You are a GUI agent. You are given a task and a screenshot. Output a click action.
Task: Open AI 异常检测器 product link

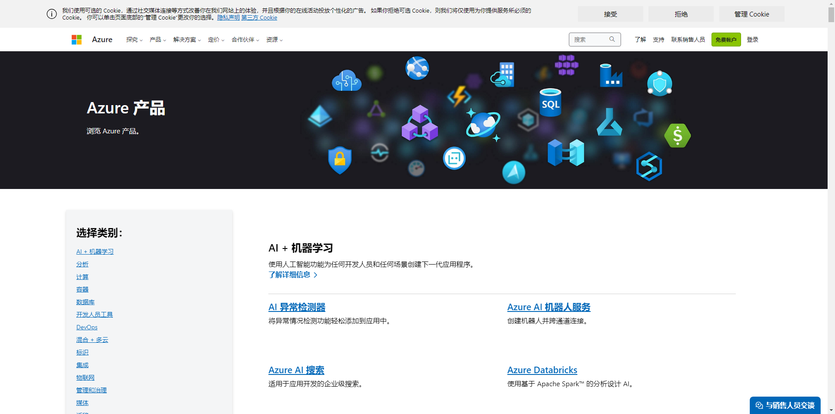pos(297,307)
